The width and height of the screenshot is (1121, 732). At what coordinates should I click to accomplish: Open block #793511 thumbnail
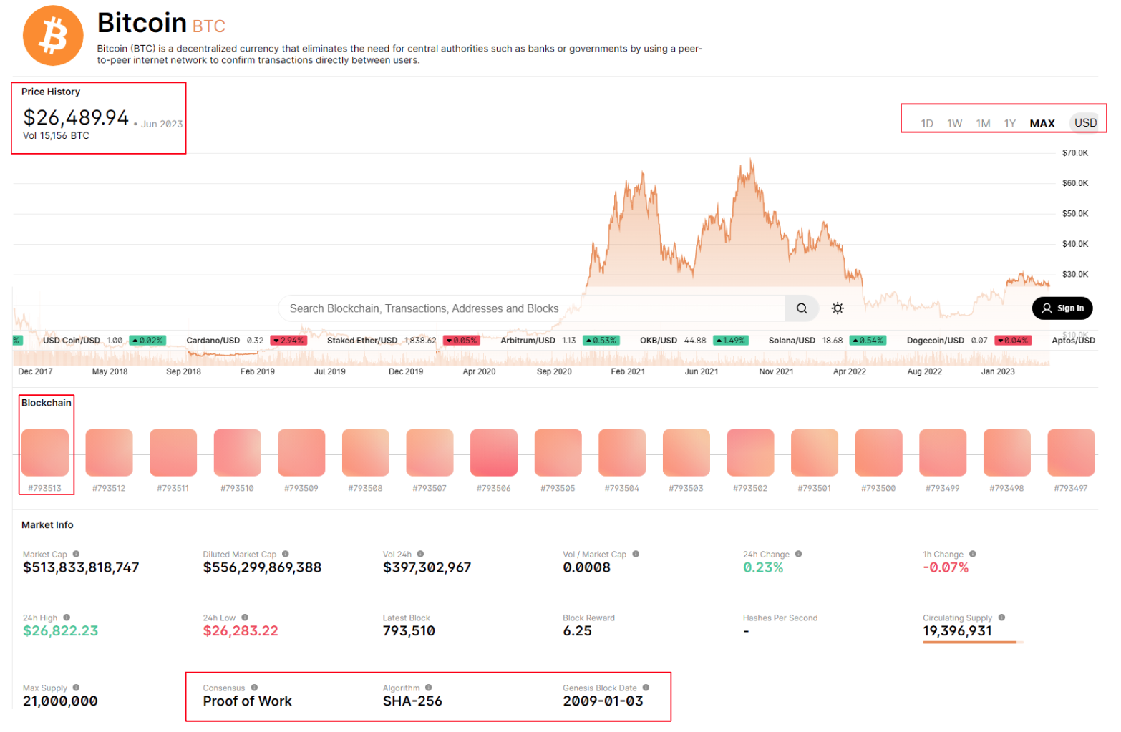pos(173,452)
